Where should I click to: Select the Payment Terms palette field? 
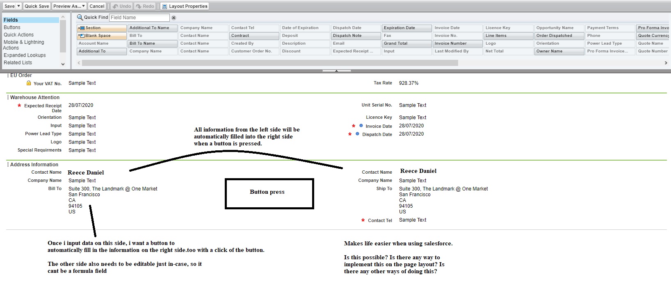610,28
